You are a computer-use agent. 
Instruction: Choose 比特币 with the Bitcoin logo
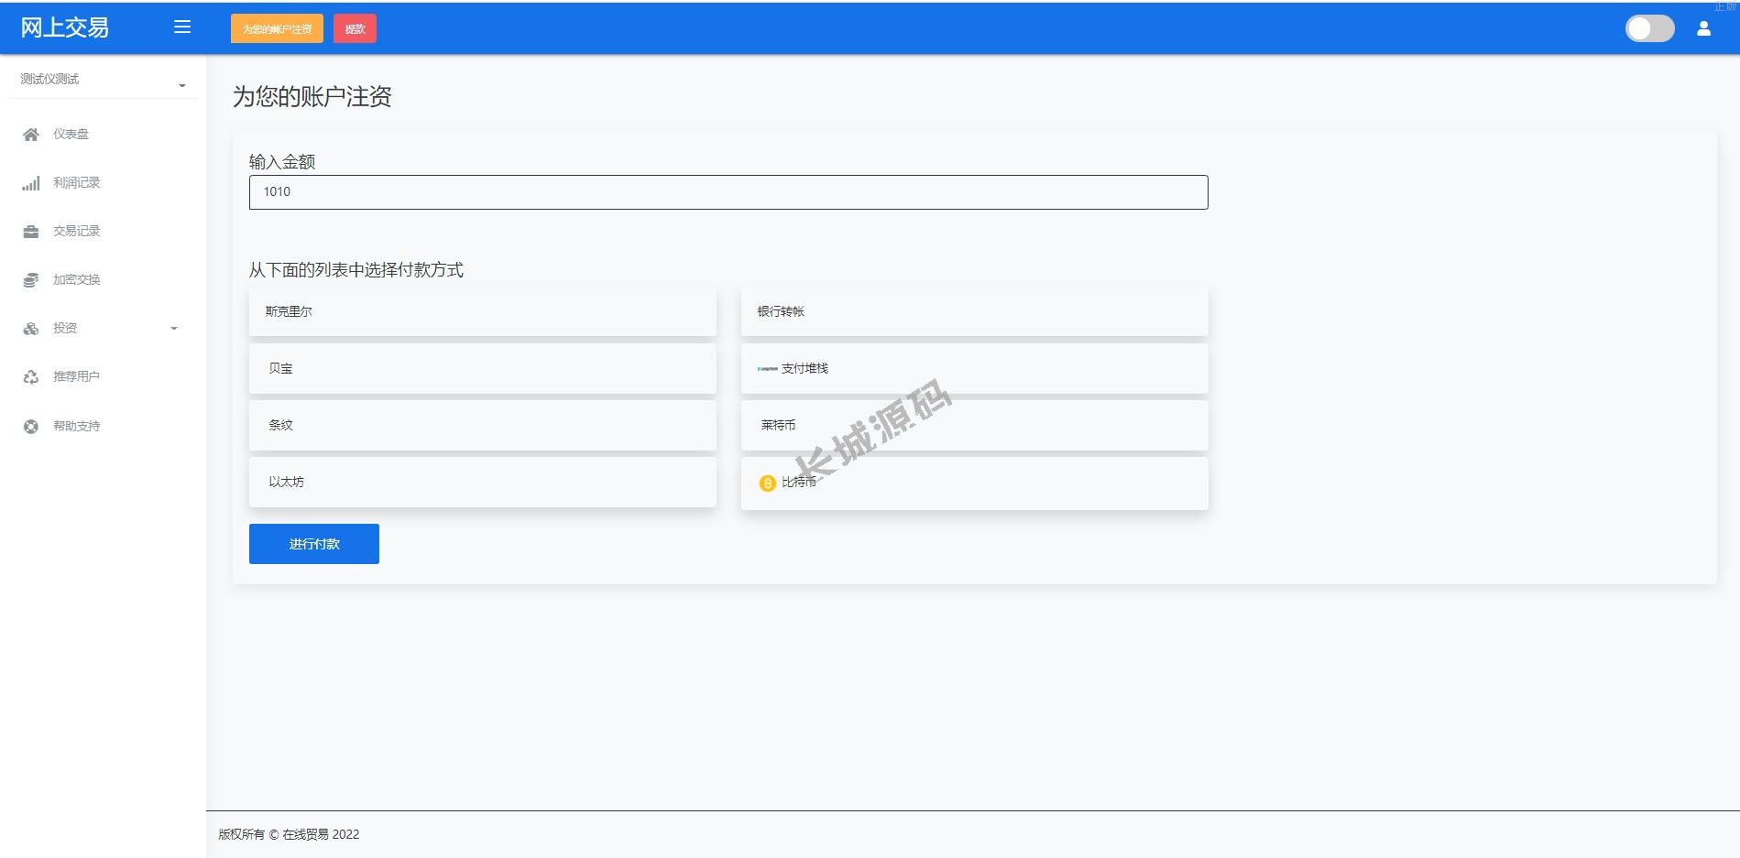point(975,483)
